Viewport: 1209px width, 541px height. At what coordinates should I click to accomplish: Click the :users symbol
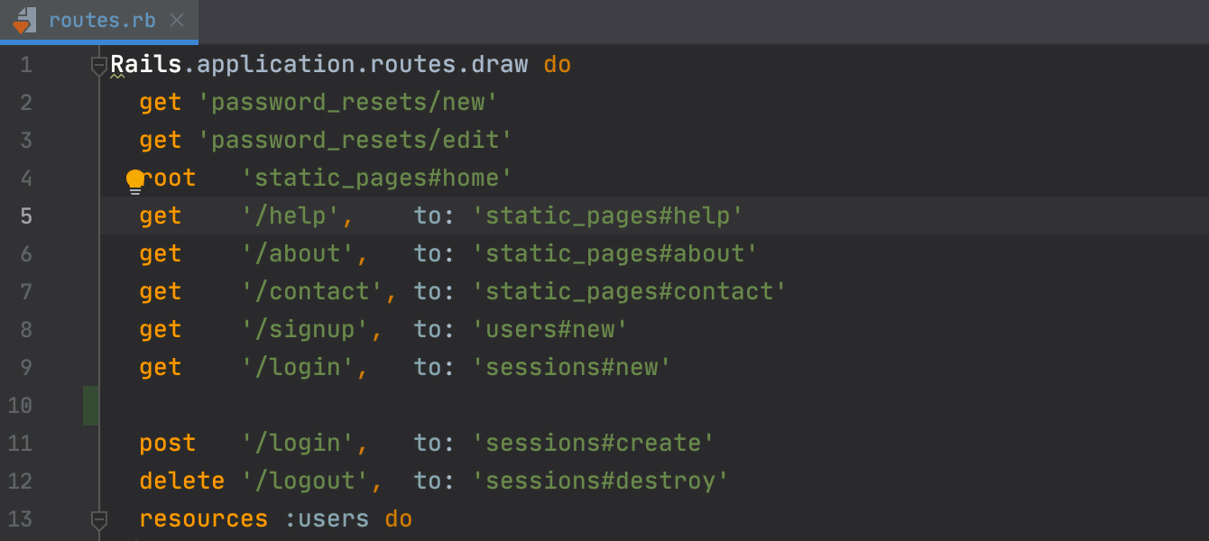tap(327, 519)
